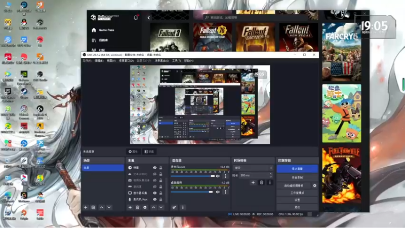Open 场景集合(S) menu in OBS

coord(161,61)
